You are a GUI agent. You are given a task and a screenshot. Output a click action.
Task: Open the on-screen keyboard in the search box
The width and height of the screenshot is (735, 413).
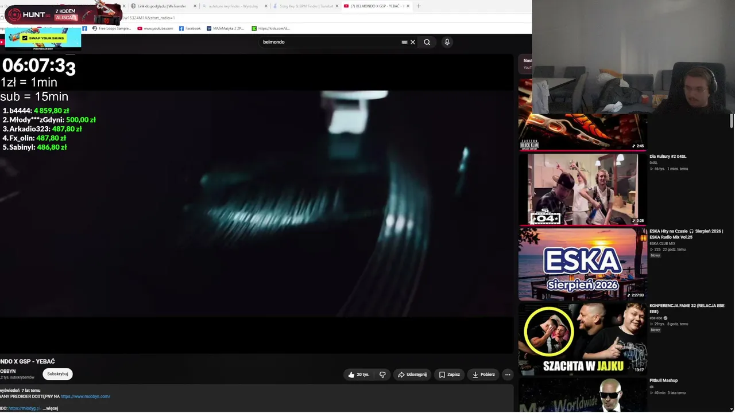pyautogui.click(x=404, y=42)
